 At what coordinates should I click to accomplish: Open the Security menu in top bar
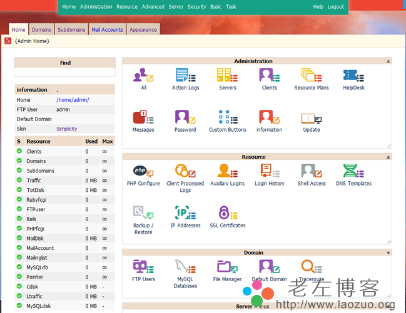coord(196,7)
